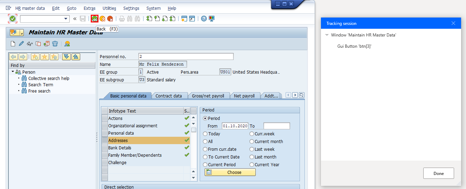Click the Choose button

230,172
